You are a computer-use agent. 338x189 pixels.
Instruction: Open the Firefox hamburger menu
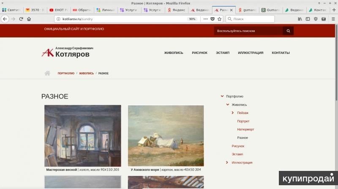click(x=333, y=19)
